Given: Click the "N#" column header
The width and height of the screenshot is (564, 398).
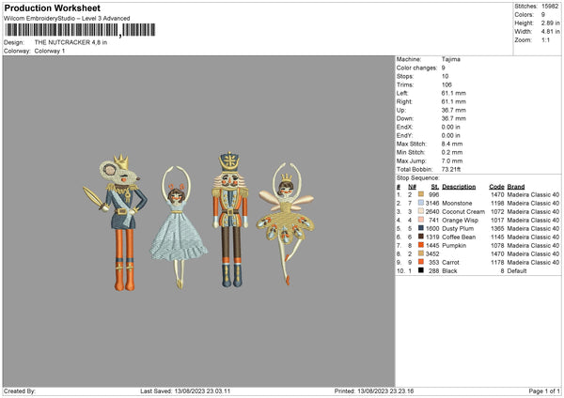Looking at the screenshot, I should coord(413,187).
